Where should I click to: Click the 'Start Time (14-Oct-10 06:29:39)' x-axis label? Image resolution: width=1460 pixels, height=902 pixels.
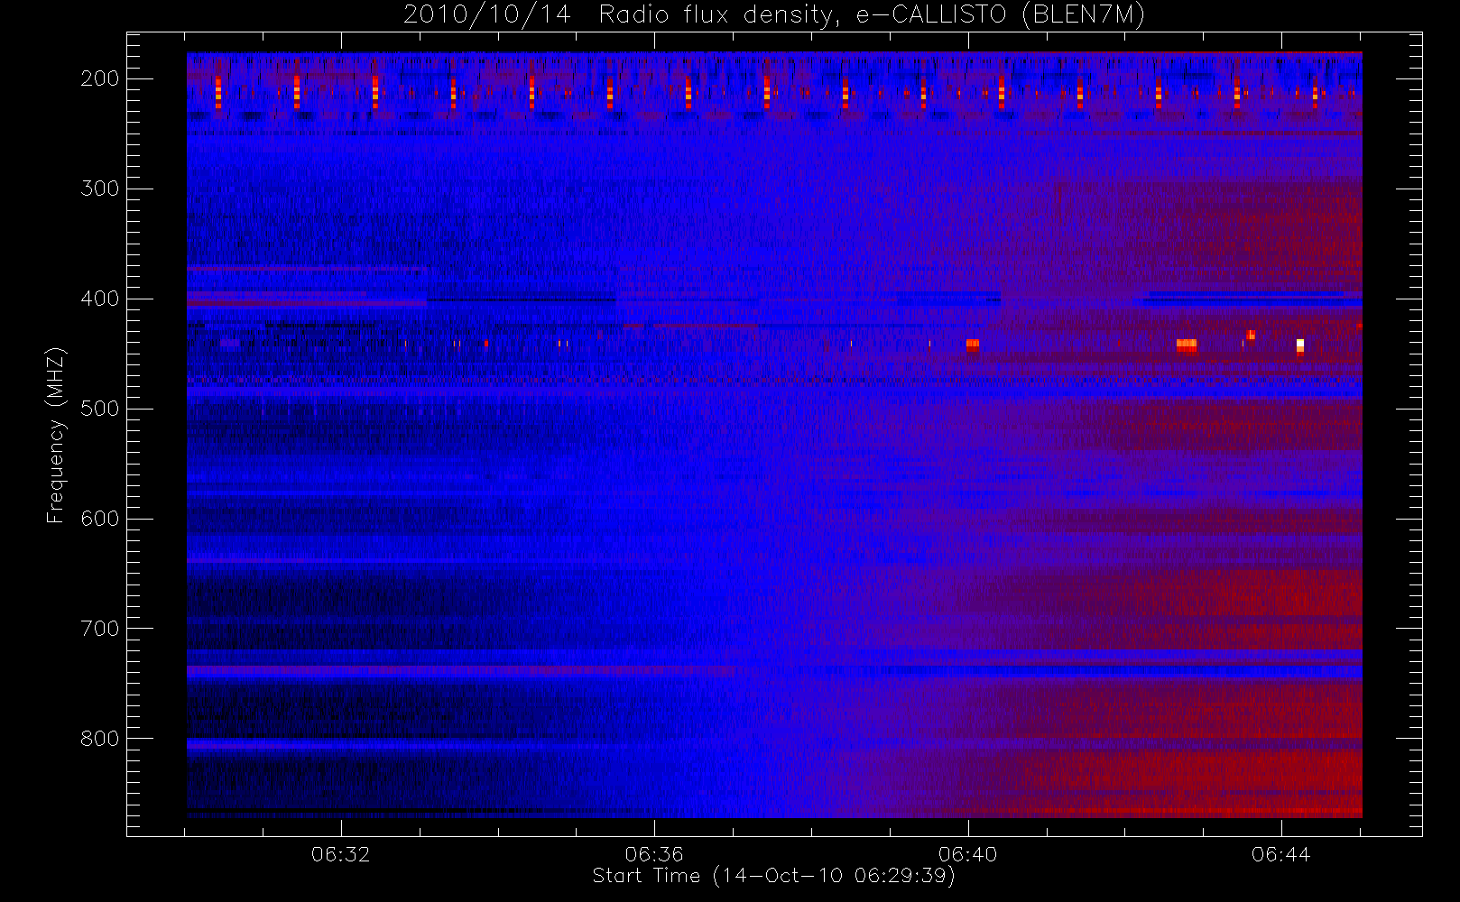[x=773, y=876]
